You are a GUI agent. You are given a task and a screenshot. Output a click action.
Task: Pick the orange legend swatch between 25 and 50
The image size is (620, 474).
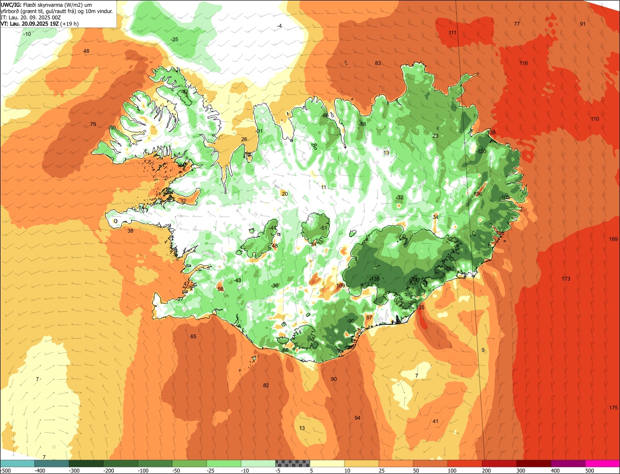click(x=396, y=463)
